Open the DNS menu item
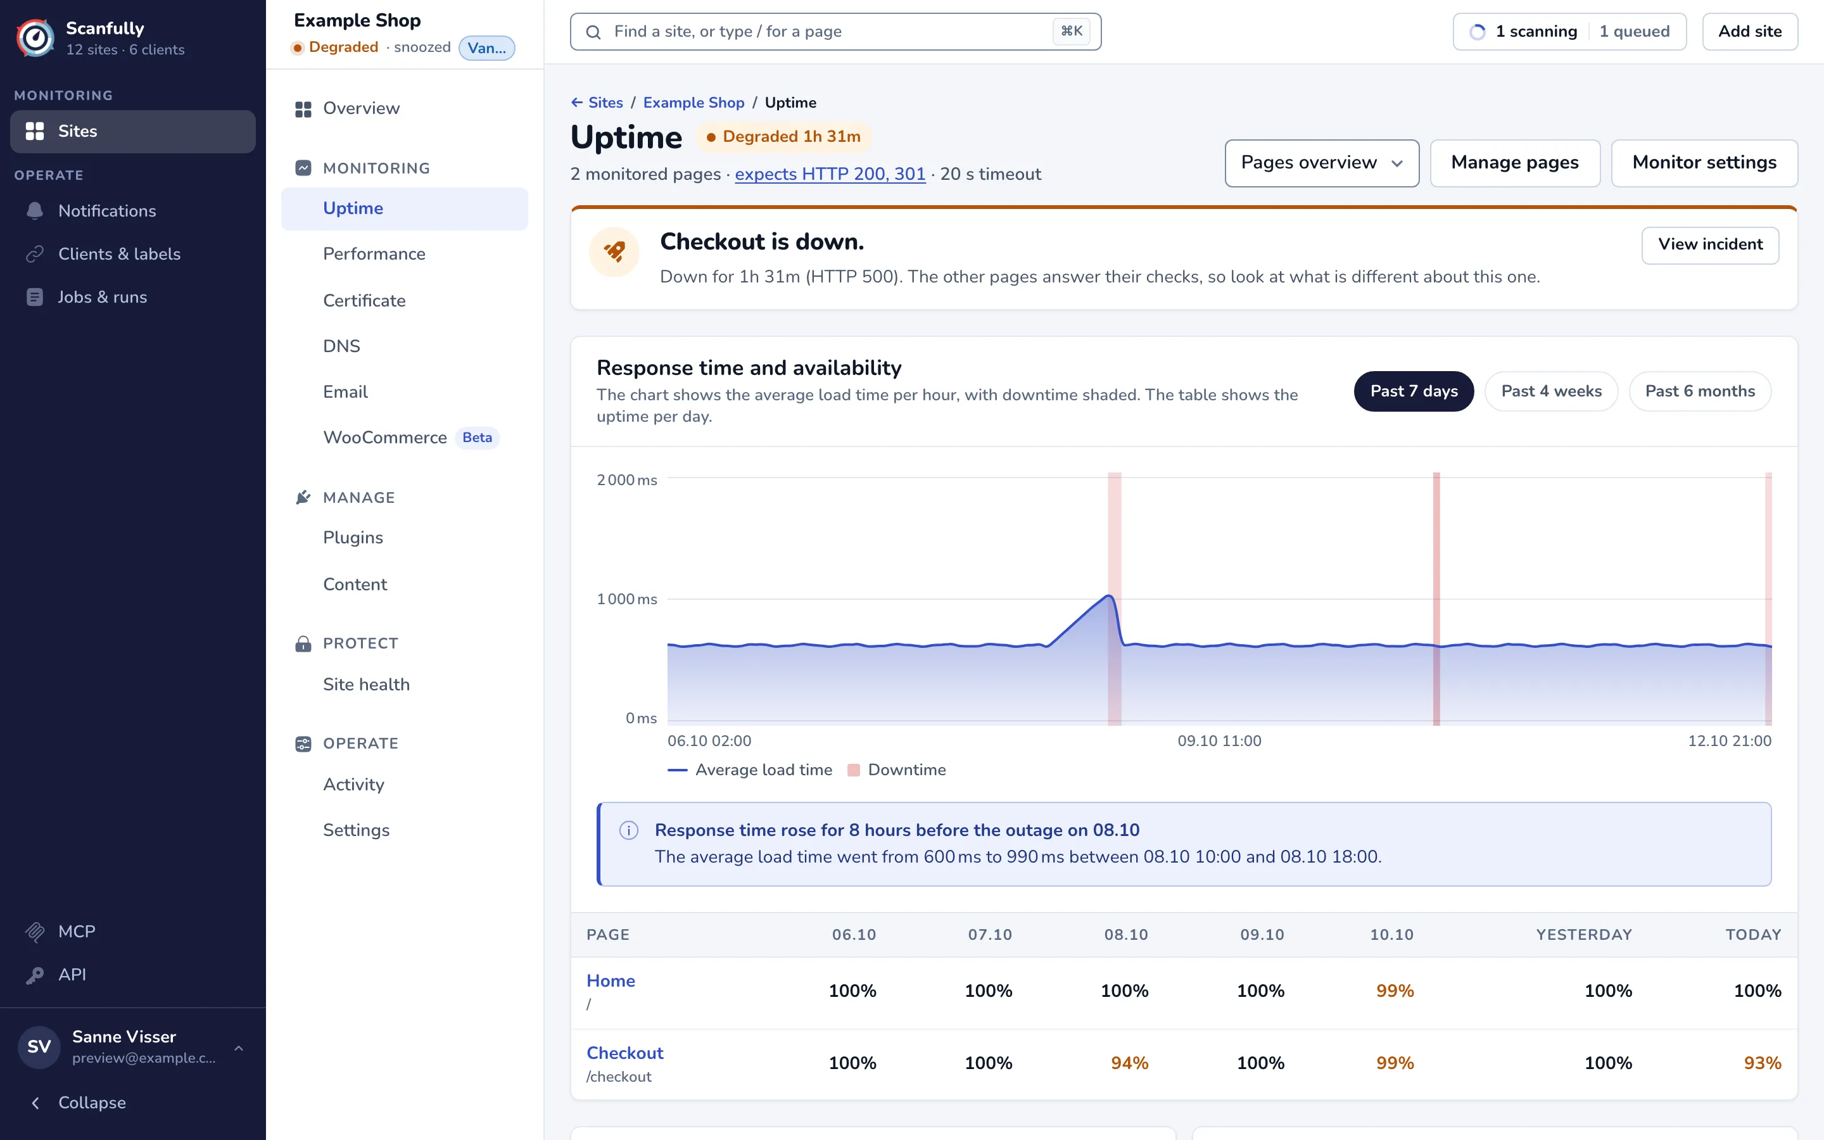The height and width of the screenshot is (1140, 1824). pos(405,346)
